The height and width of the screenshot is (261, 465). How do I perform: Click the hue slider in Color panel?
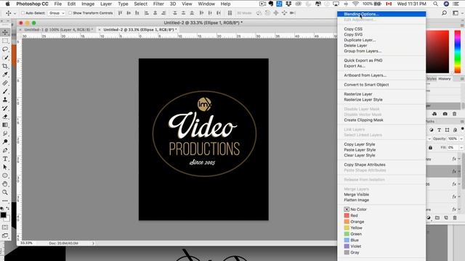click(458, 51)
